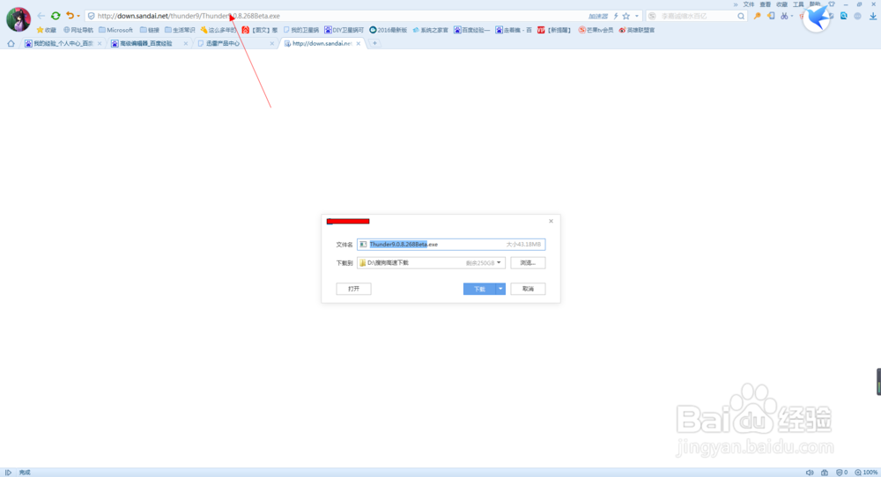This screenshot has width=881, height=477.
Task: Open the 工具 menu
Action: coord(798,4)
